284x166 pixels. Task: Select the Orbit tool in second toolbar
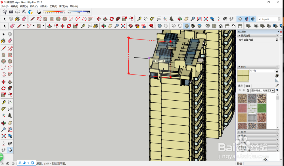pyautogui.click(x=104, y=26)
